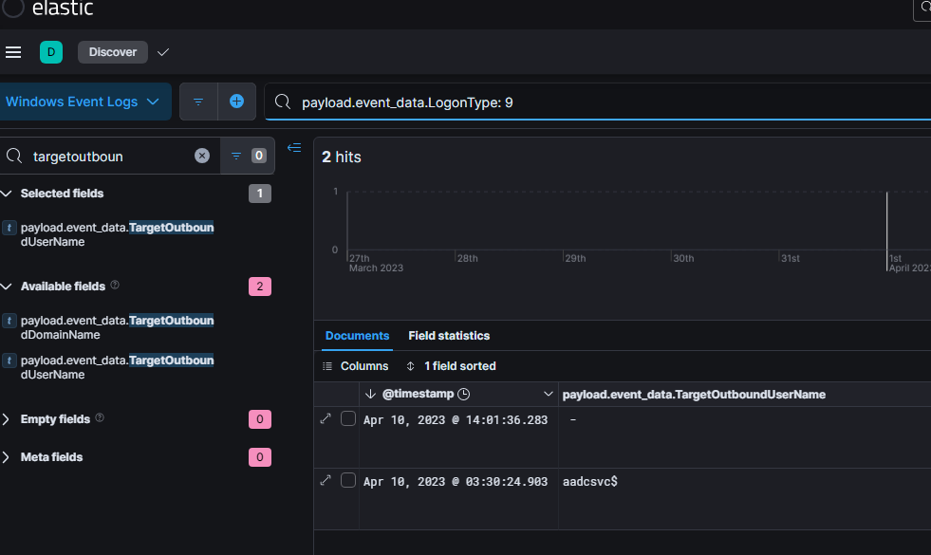
Task: Add a filter with the plus icon
Action: click(x=237, y=102)
